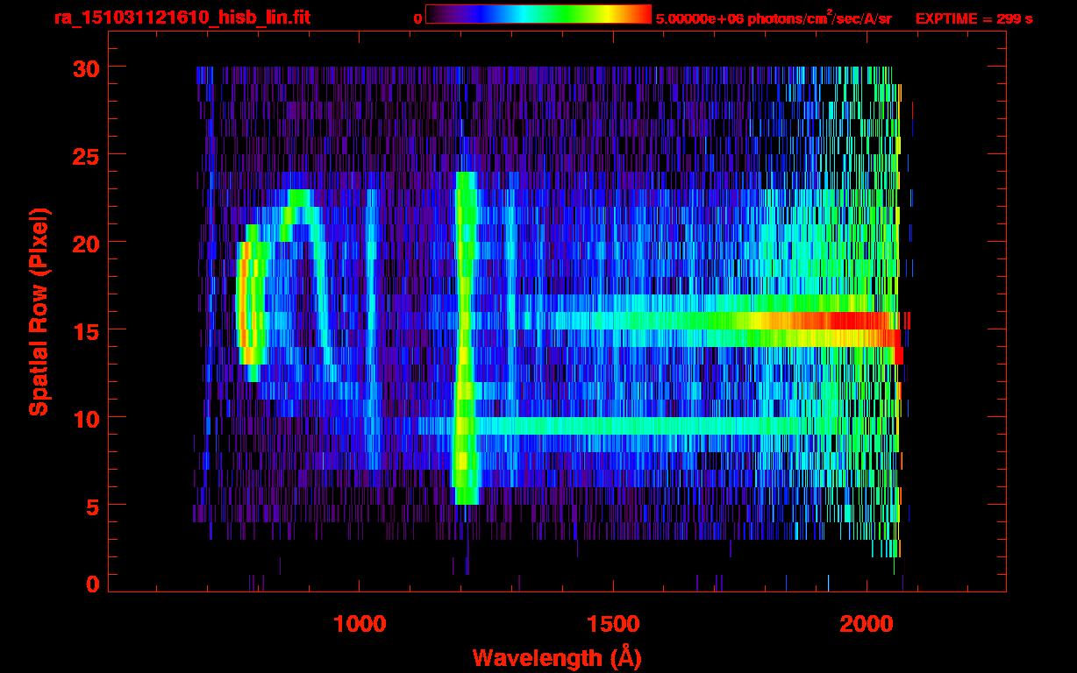Image resolution: width=1077 pixels, height=673 pixels.
Task: Click the y-axis tick label 30
Action: point(86,67)
